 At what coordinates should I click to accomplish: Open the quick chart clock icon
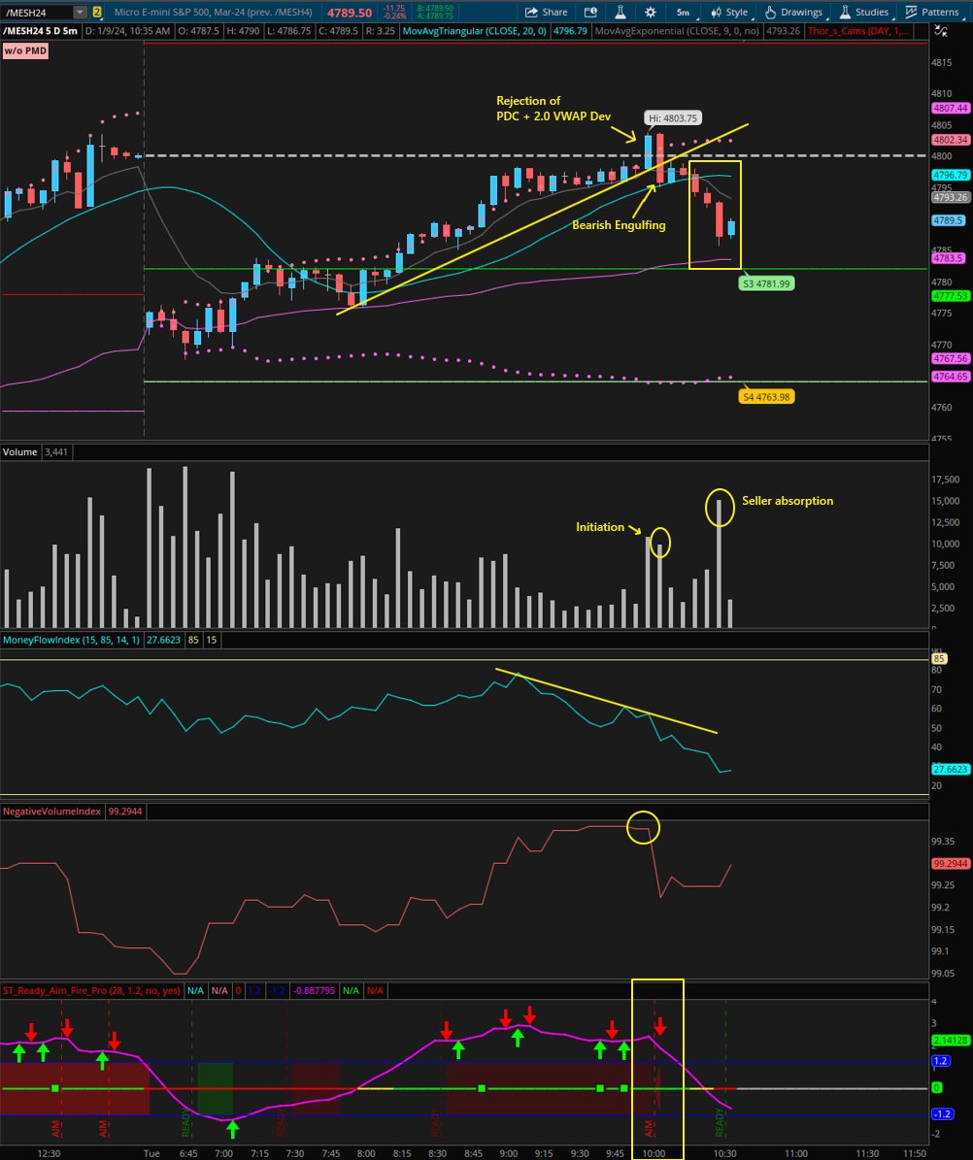click(x=590, y=12)
